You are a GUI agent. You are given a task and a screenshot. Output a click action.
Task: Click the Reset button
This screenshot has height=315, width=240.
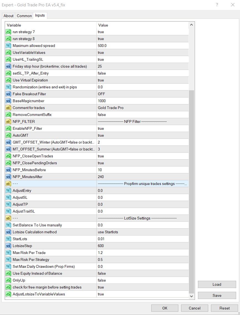coord(225,308)
